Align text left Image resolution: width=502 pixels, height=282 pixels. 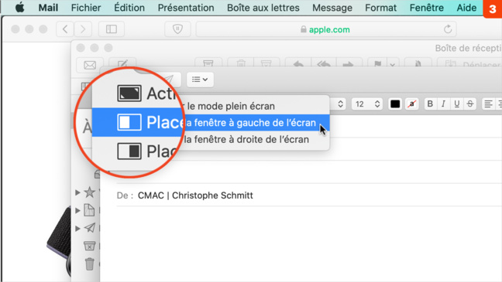tap(488, 104)
